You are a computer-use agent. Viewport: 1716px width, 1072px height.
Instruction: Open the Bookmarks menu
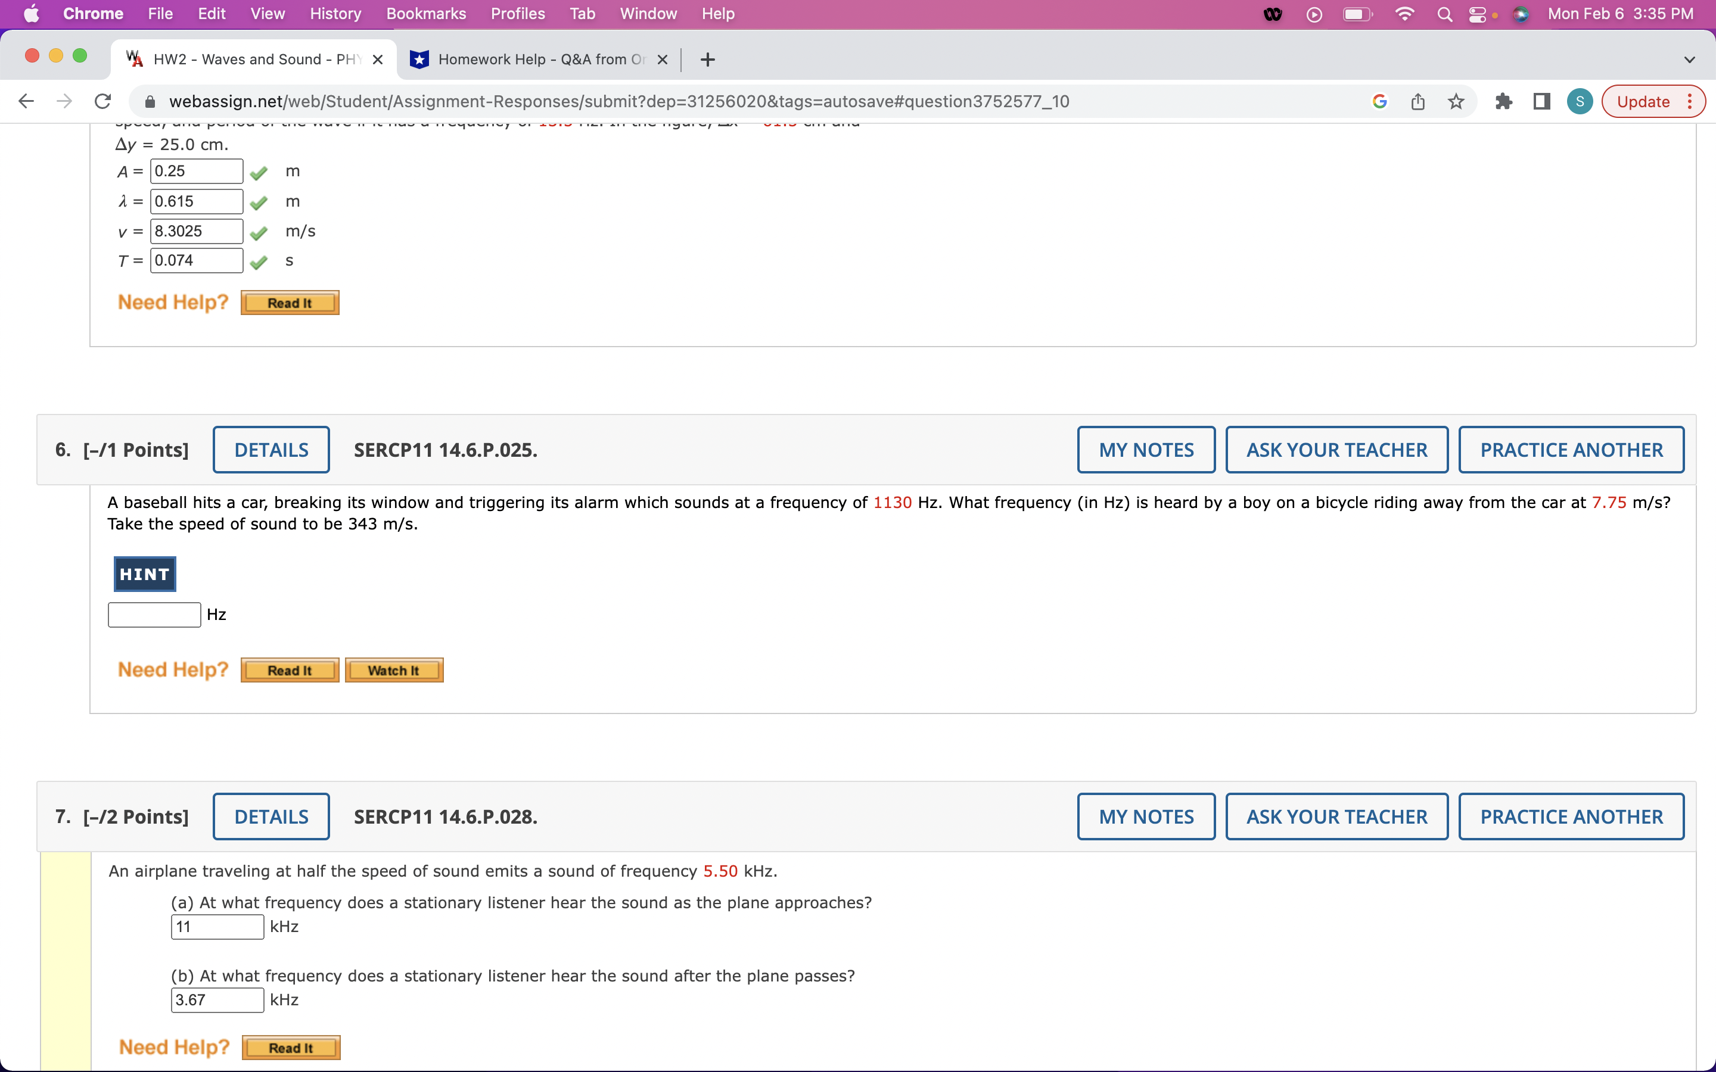(x=425, y=14)
